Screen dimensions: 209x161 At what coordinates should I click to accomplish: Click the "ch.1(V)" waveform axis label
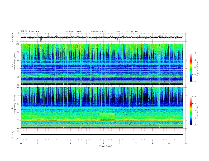pyautogui.click(x=13, y=37)
